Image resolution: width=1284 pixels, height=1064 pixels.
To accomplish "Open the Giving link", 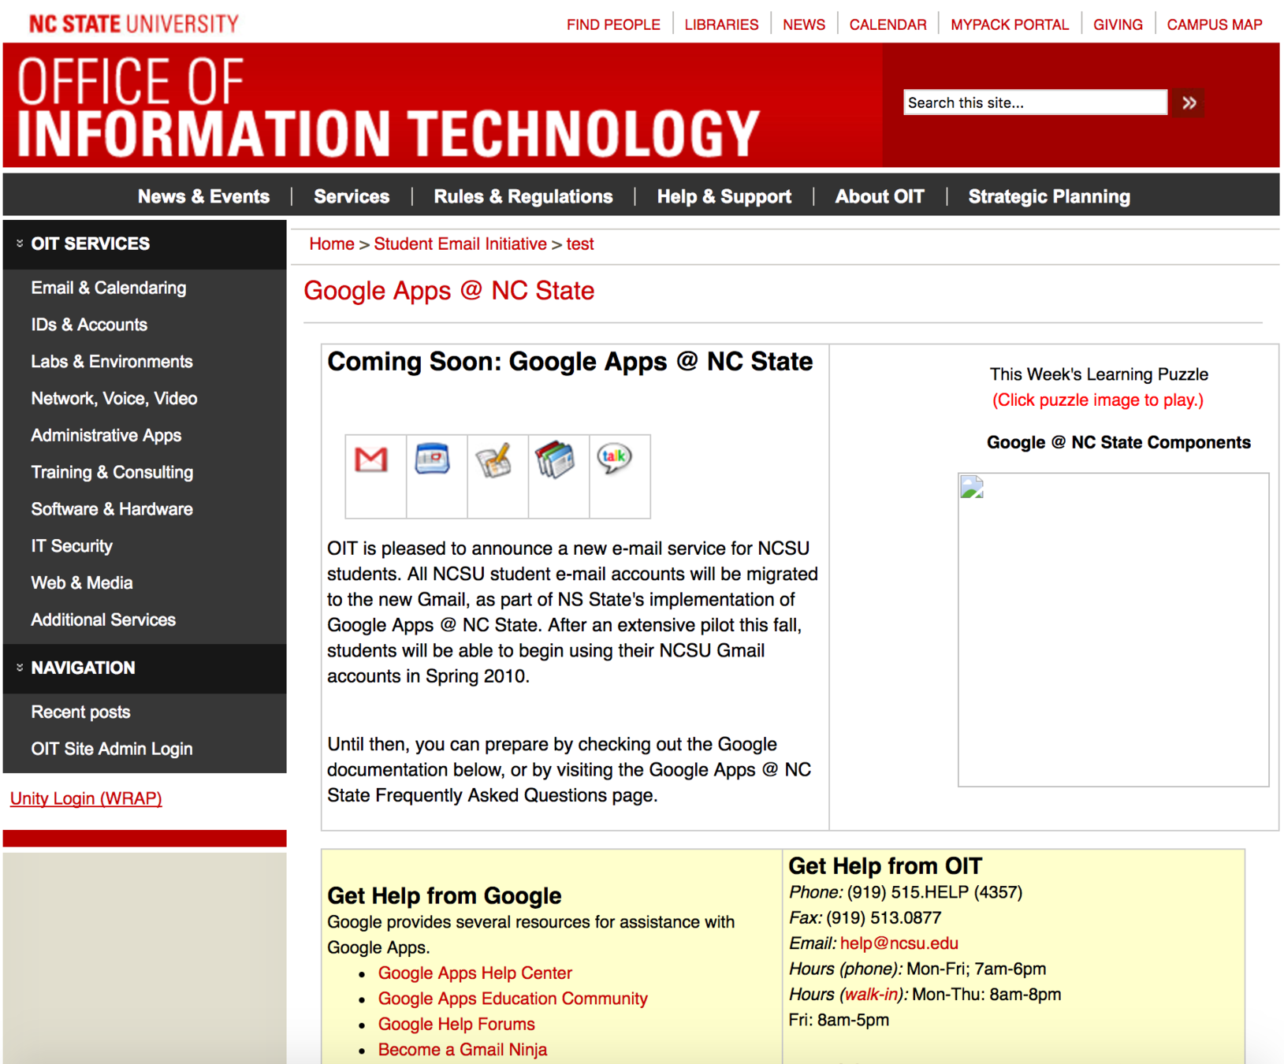I will coord(1118,24).
